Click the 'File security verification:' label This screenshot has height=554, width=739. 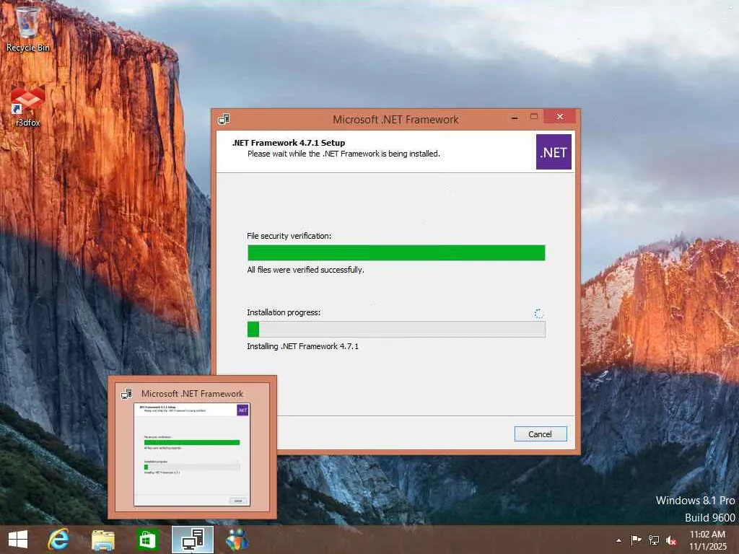pos(289,236)
